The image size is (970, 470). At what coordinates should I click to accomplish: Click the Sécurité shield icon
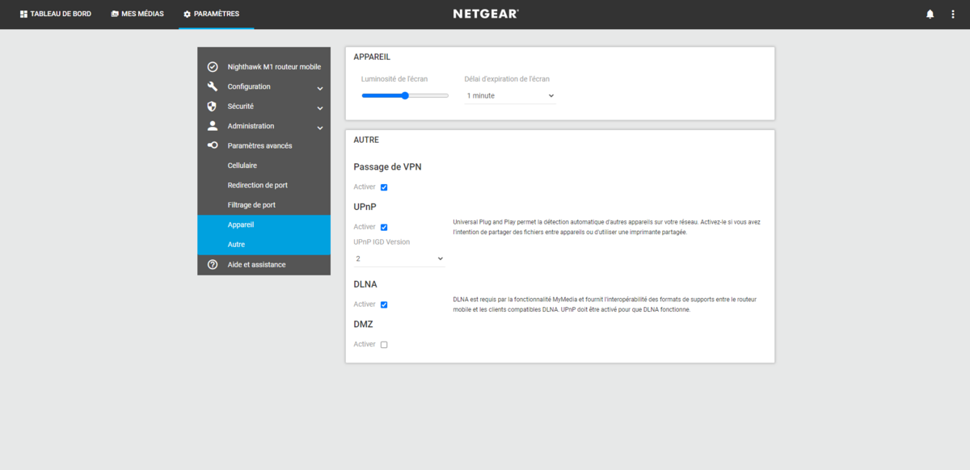(213, 106)
